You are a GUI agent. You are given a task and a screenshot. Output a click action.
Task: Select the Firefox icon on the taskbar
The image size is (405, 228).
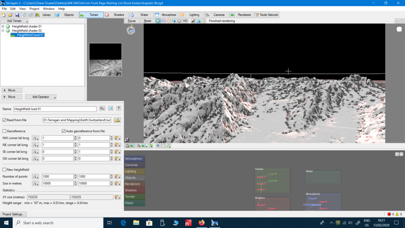click(x=201, y=223)
